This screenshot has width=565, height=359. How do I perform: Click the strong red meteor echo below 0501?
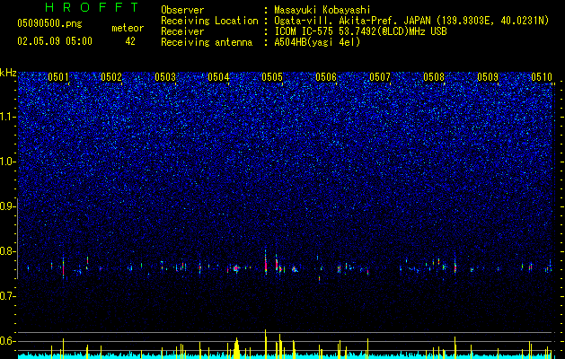64,268
